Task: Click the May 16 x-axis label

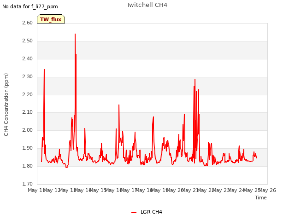Action: click(114, 190)
